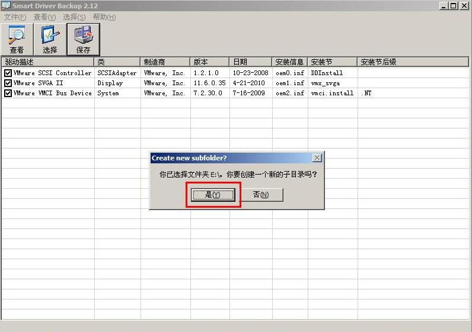The image size is (472, 332).
Task: Sort by the 版本 column header
Action: (x=210, y=62)
